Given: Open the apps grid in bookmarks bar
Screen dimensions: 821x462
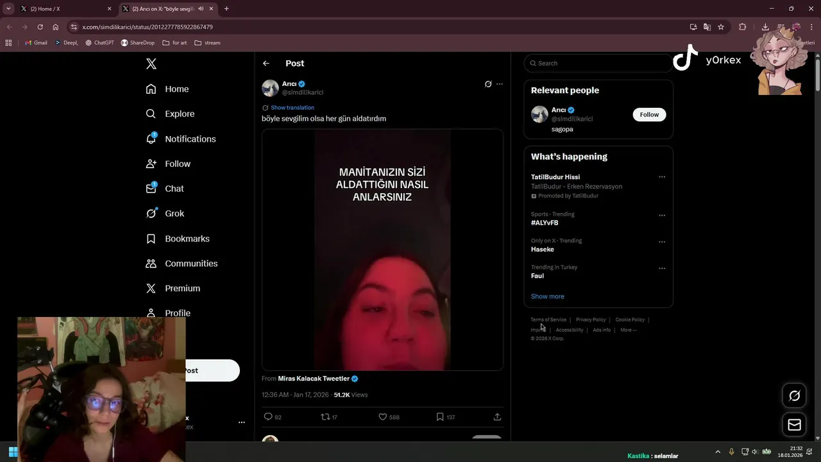Looking at the screenshot, I should [x=8, y=43].
